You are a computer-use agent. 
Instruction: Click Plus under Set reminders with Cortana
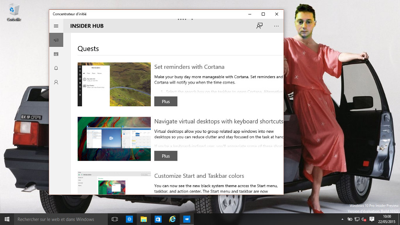coord(166,102)
